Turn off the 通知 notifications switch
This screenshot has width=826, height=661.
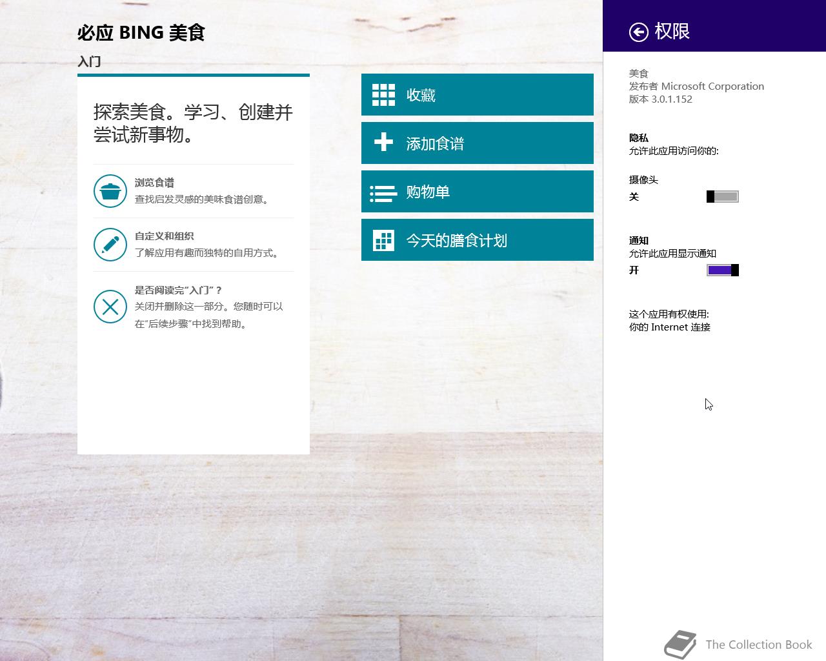(x=723, y=270)
